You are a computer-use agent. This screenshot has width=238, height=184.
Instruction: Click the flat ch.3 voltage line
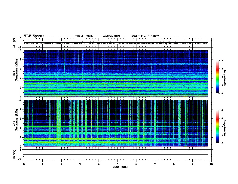pos(116,155)
